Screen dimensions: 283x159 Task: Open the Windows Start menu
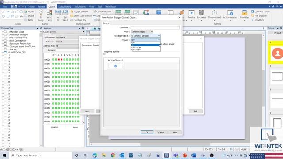point(4,155)
